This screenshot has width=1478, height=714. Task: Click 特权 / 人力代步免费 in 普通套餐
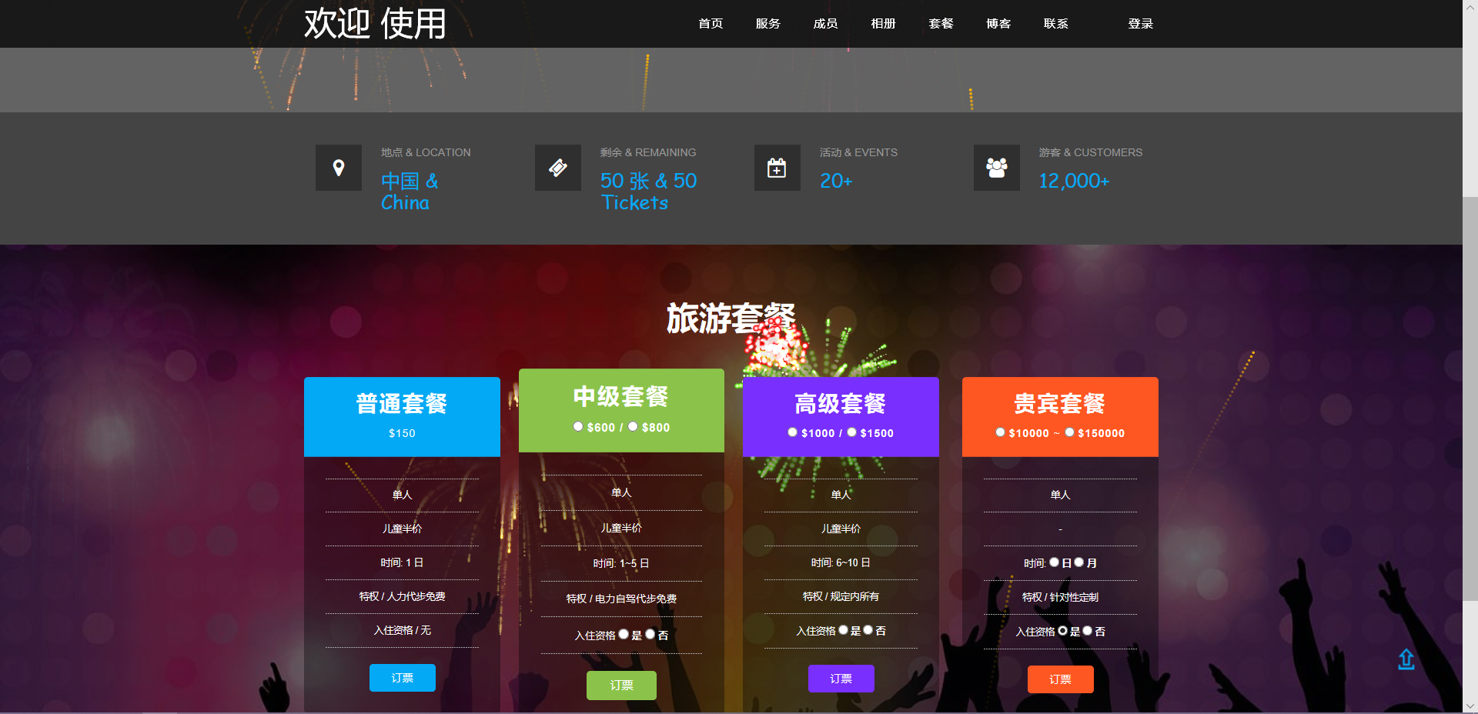pyautogui.click(x=402, y=596)
